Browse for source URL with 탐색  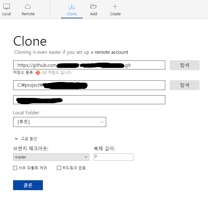click(x=185, y=65)
